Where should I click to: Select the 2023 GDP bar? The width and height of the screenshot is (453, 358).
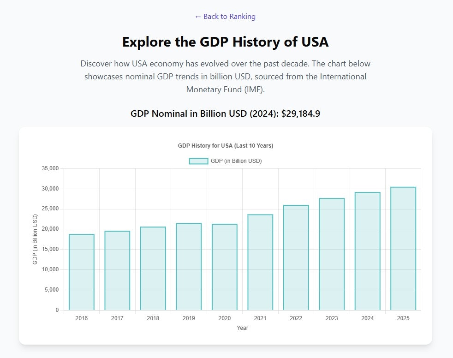pyautogui.click(x=332, y=254)
